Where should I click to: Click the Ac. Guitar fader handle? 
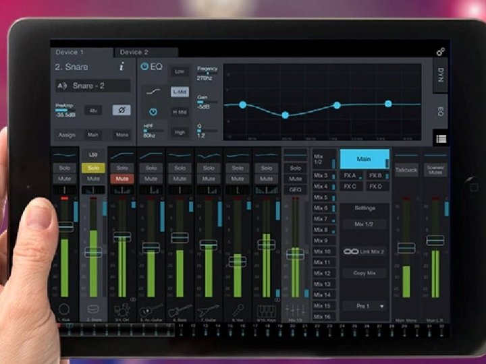(151, 247)
